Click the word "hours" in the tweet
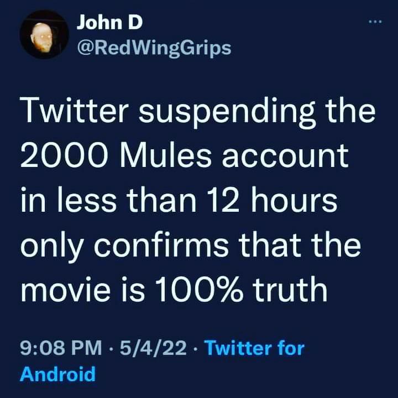398x398 pixels. (x=295, y=200)
